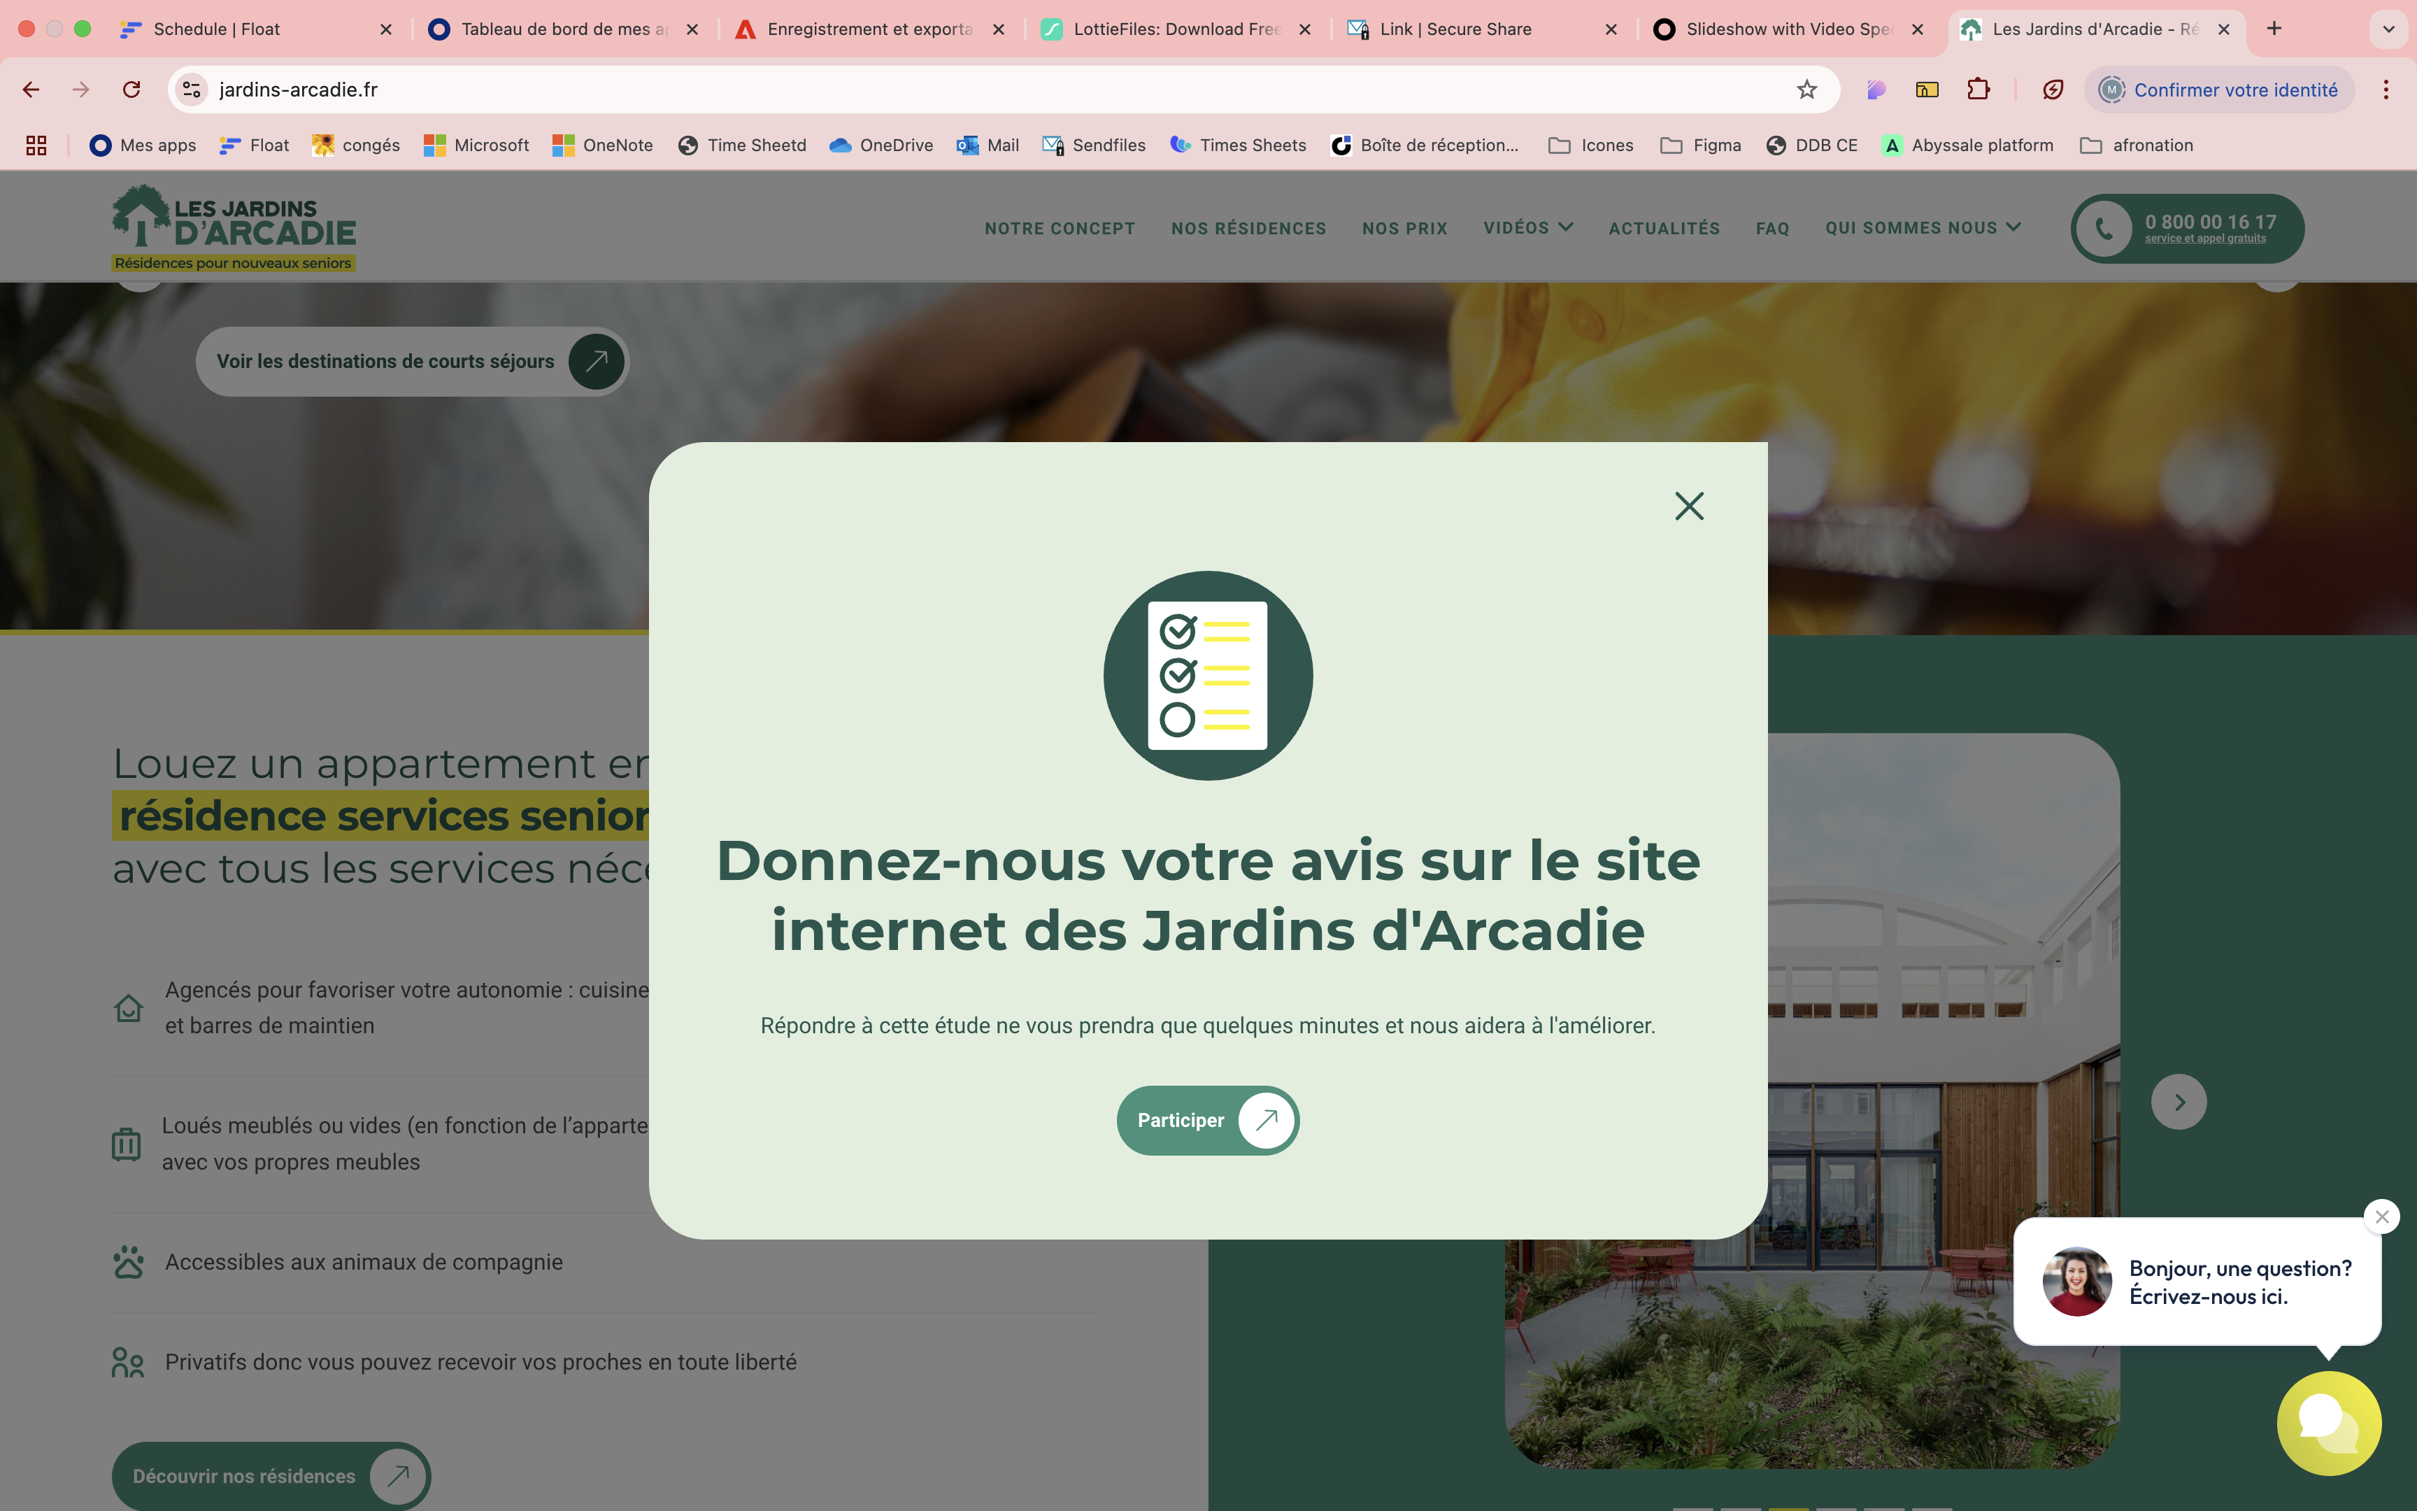Viewport: 2417px width, 1511px height.
Task: Dismiss the chat greeting bubble
Action: click(2382, 1216)
